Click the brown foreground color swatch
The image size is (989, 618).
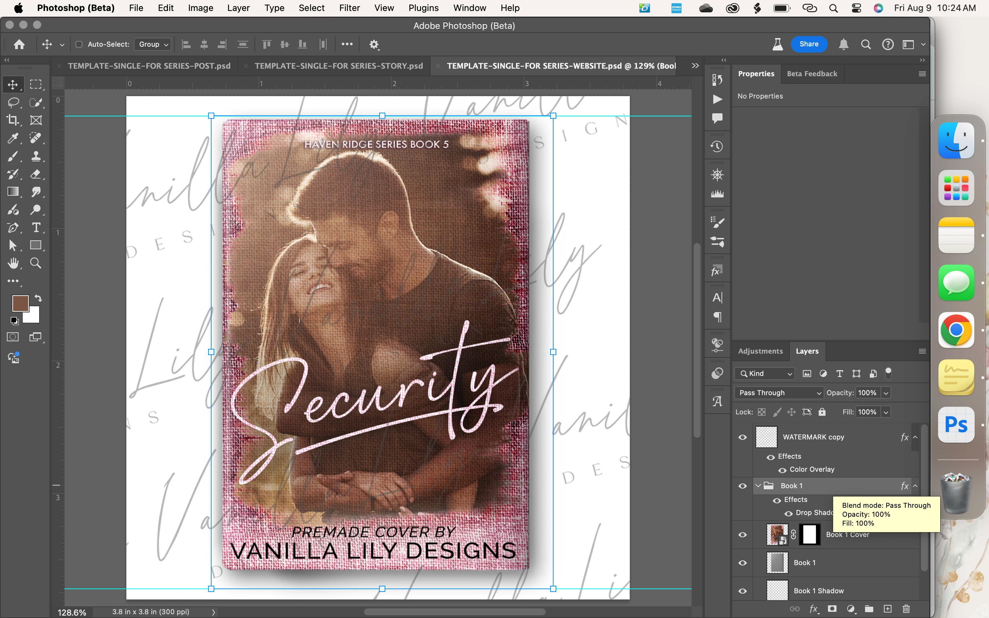20,303
